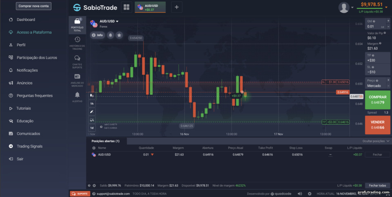Click Fechar todas button
The image size is (392, 197).
[377, 186]
